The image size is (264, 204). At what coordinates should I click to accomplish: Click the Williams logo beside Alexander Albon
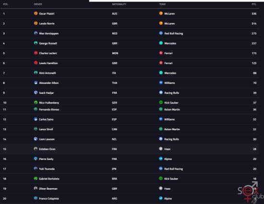coord(161,82)
